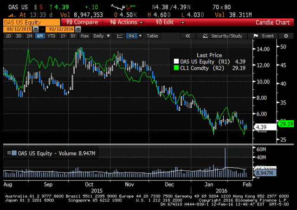The height and width of the screenshot is (210, 297).
Task: Click the Candle Chart title text
Action: [273, 23]
